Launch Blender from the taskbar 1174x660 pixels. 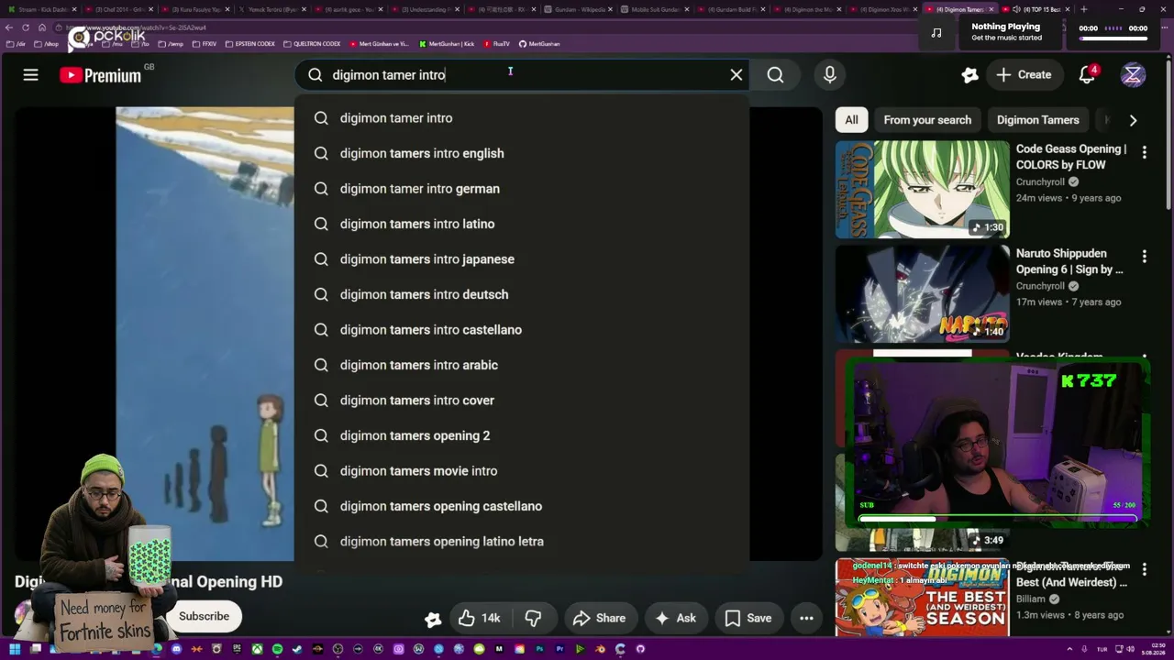tap(600, 649)
